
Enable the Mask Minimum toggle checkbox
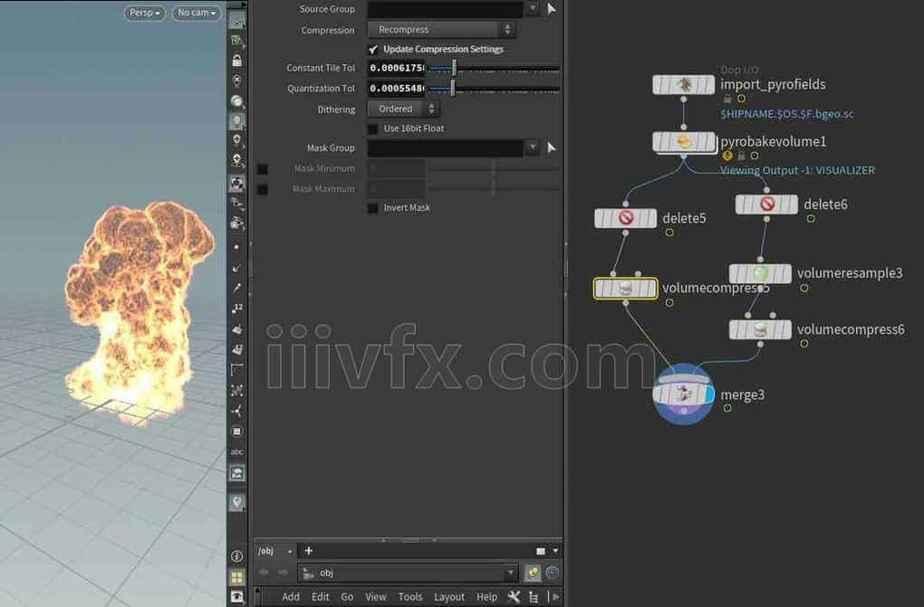click(x=263, y=169)
